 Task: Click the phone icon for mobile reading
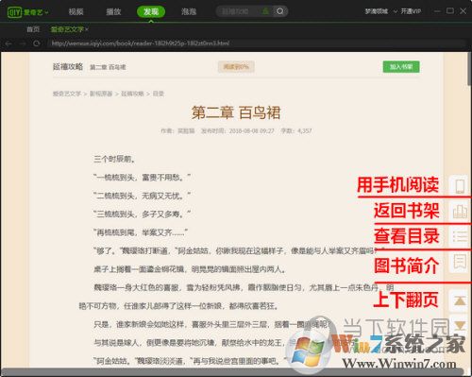tap(460, 186)
